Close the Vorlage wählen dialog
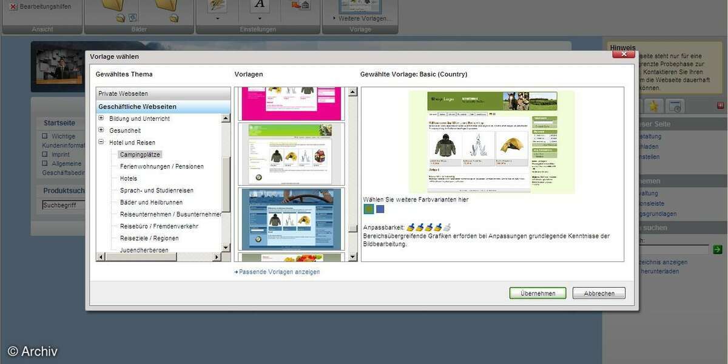728x364 pixels. click(623, 55)
